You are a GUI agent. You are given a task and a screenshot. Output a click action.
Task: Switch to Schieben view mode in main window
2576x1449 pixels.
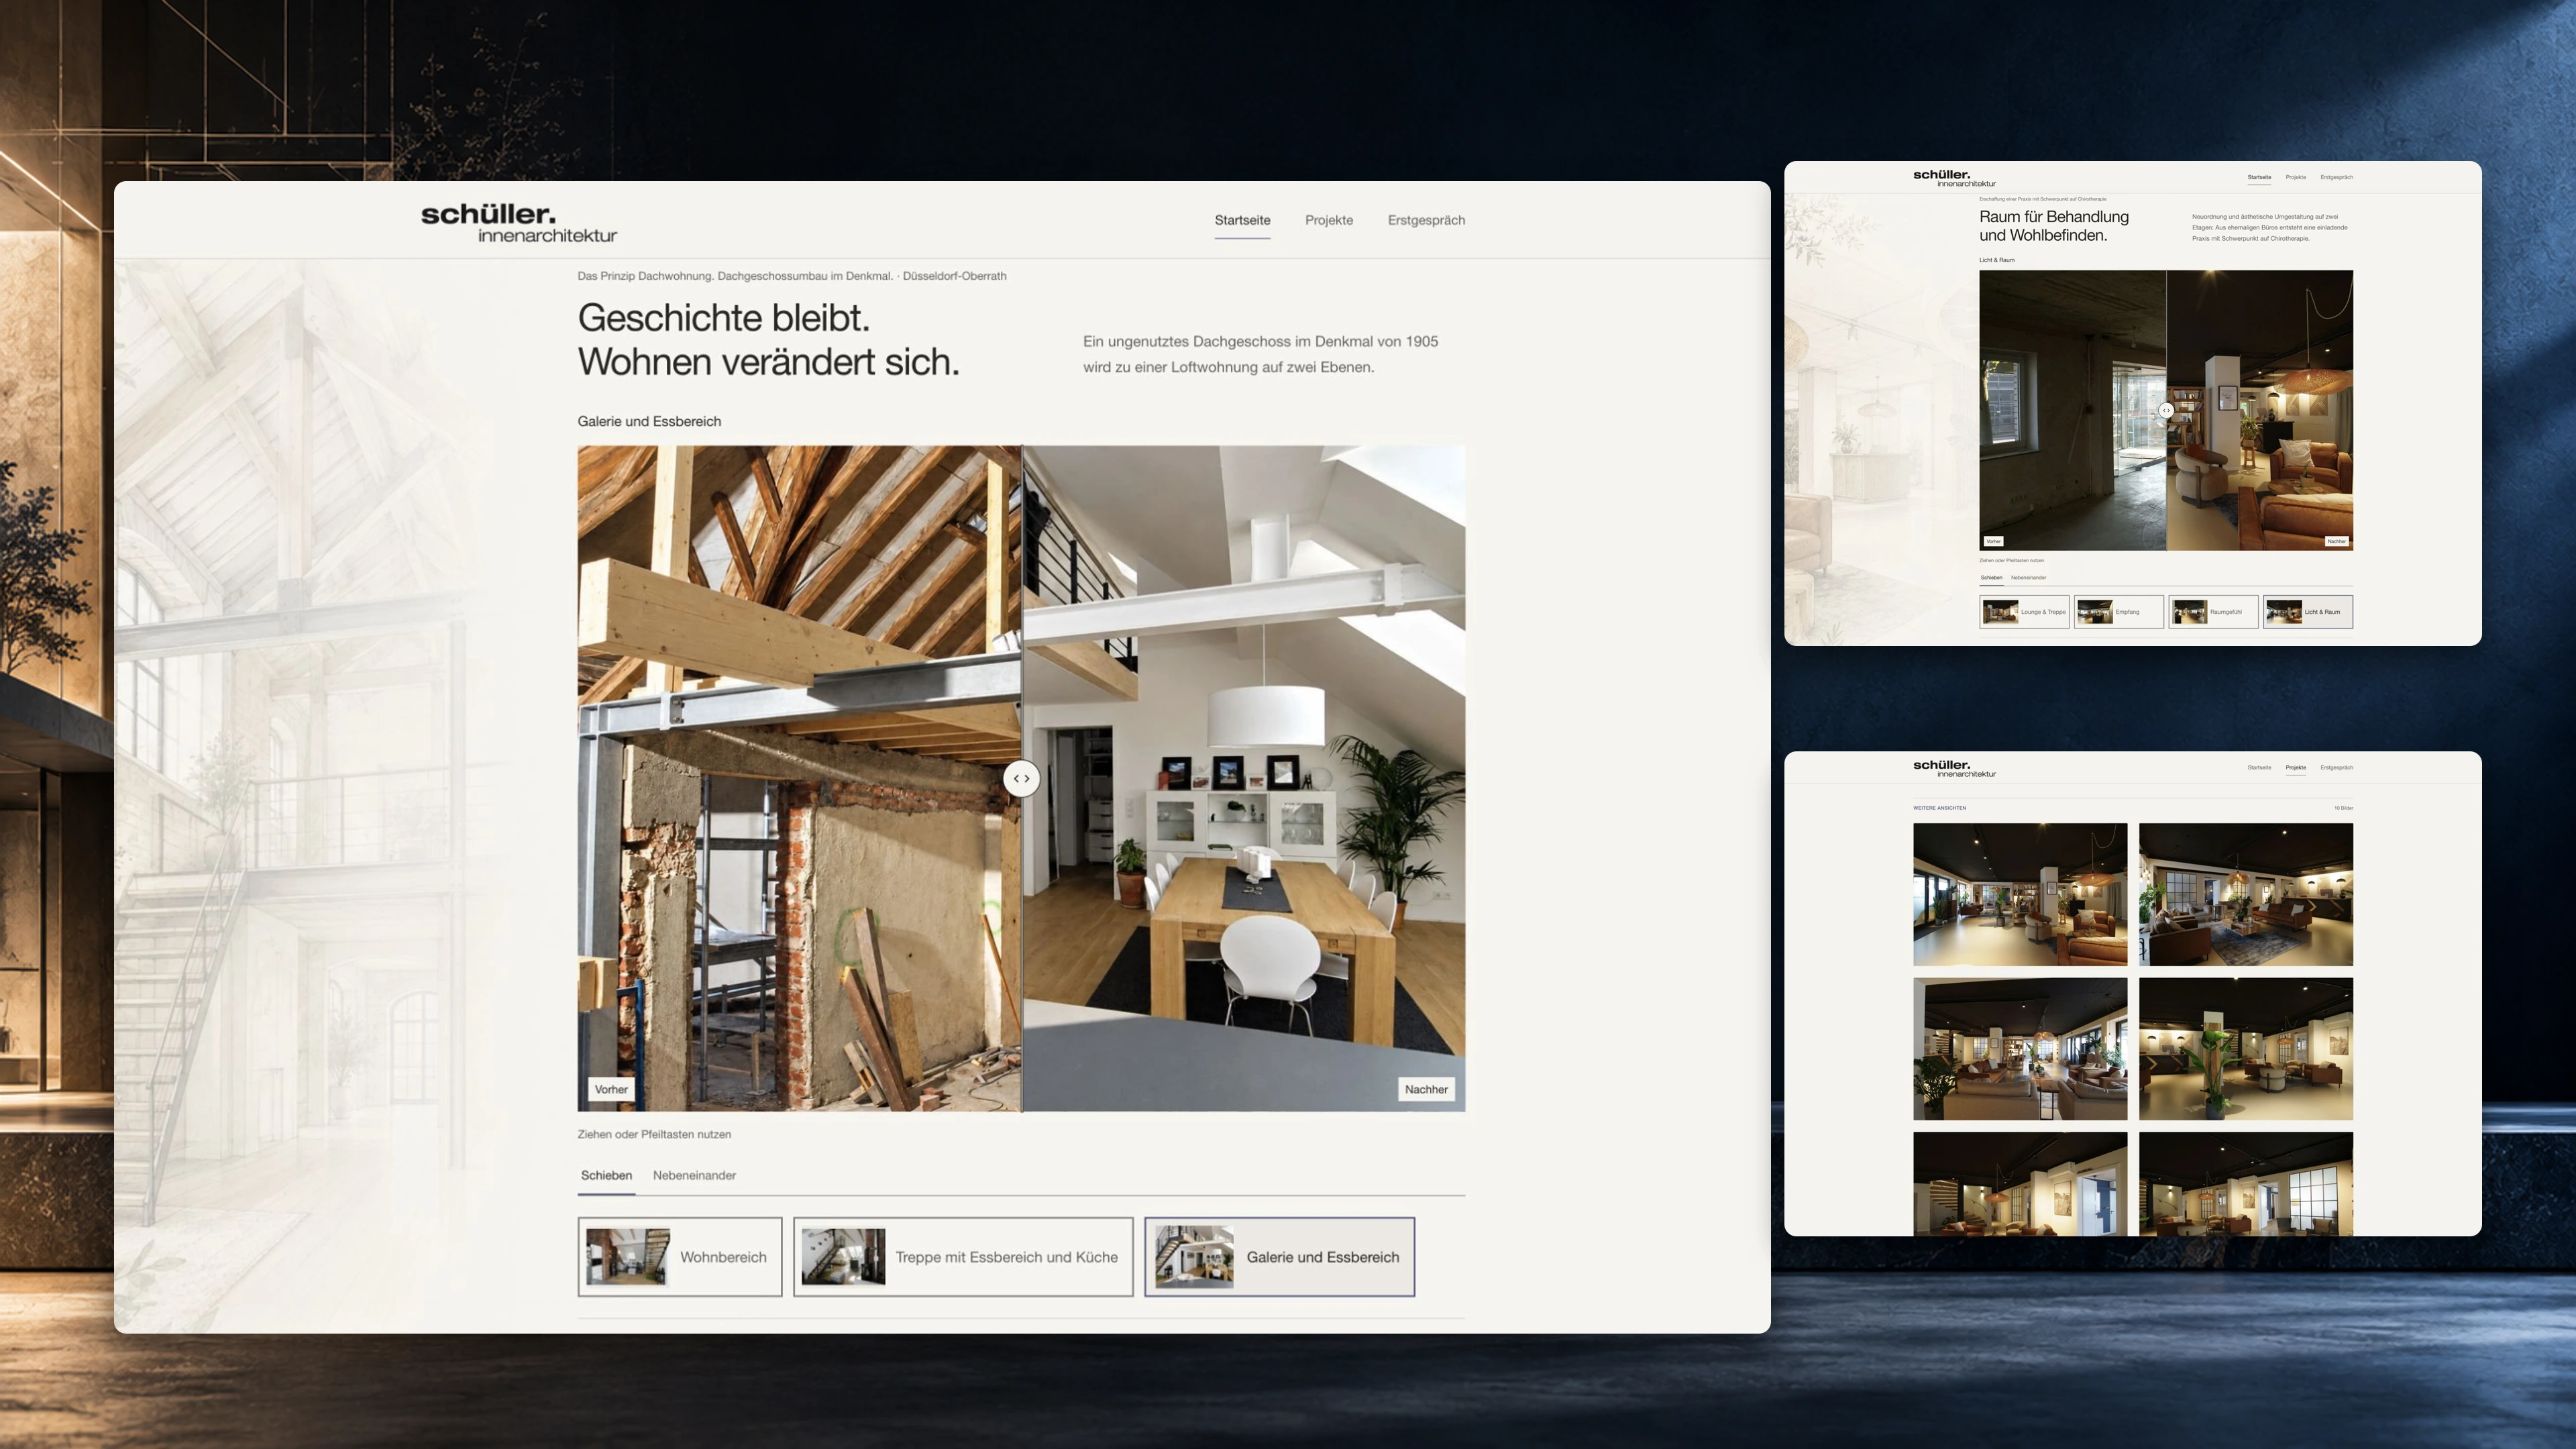(606, 1175)
